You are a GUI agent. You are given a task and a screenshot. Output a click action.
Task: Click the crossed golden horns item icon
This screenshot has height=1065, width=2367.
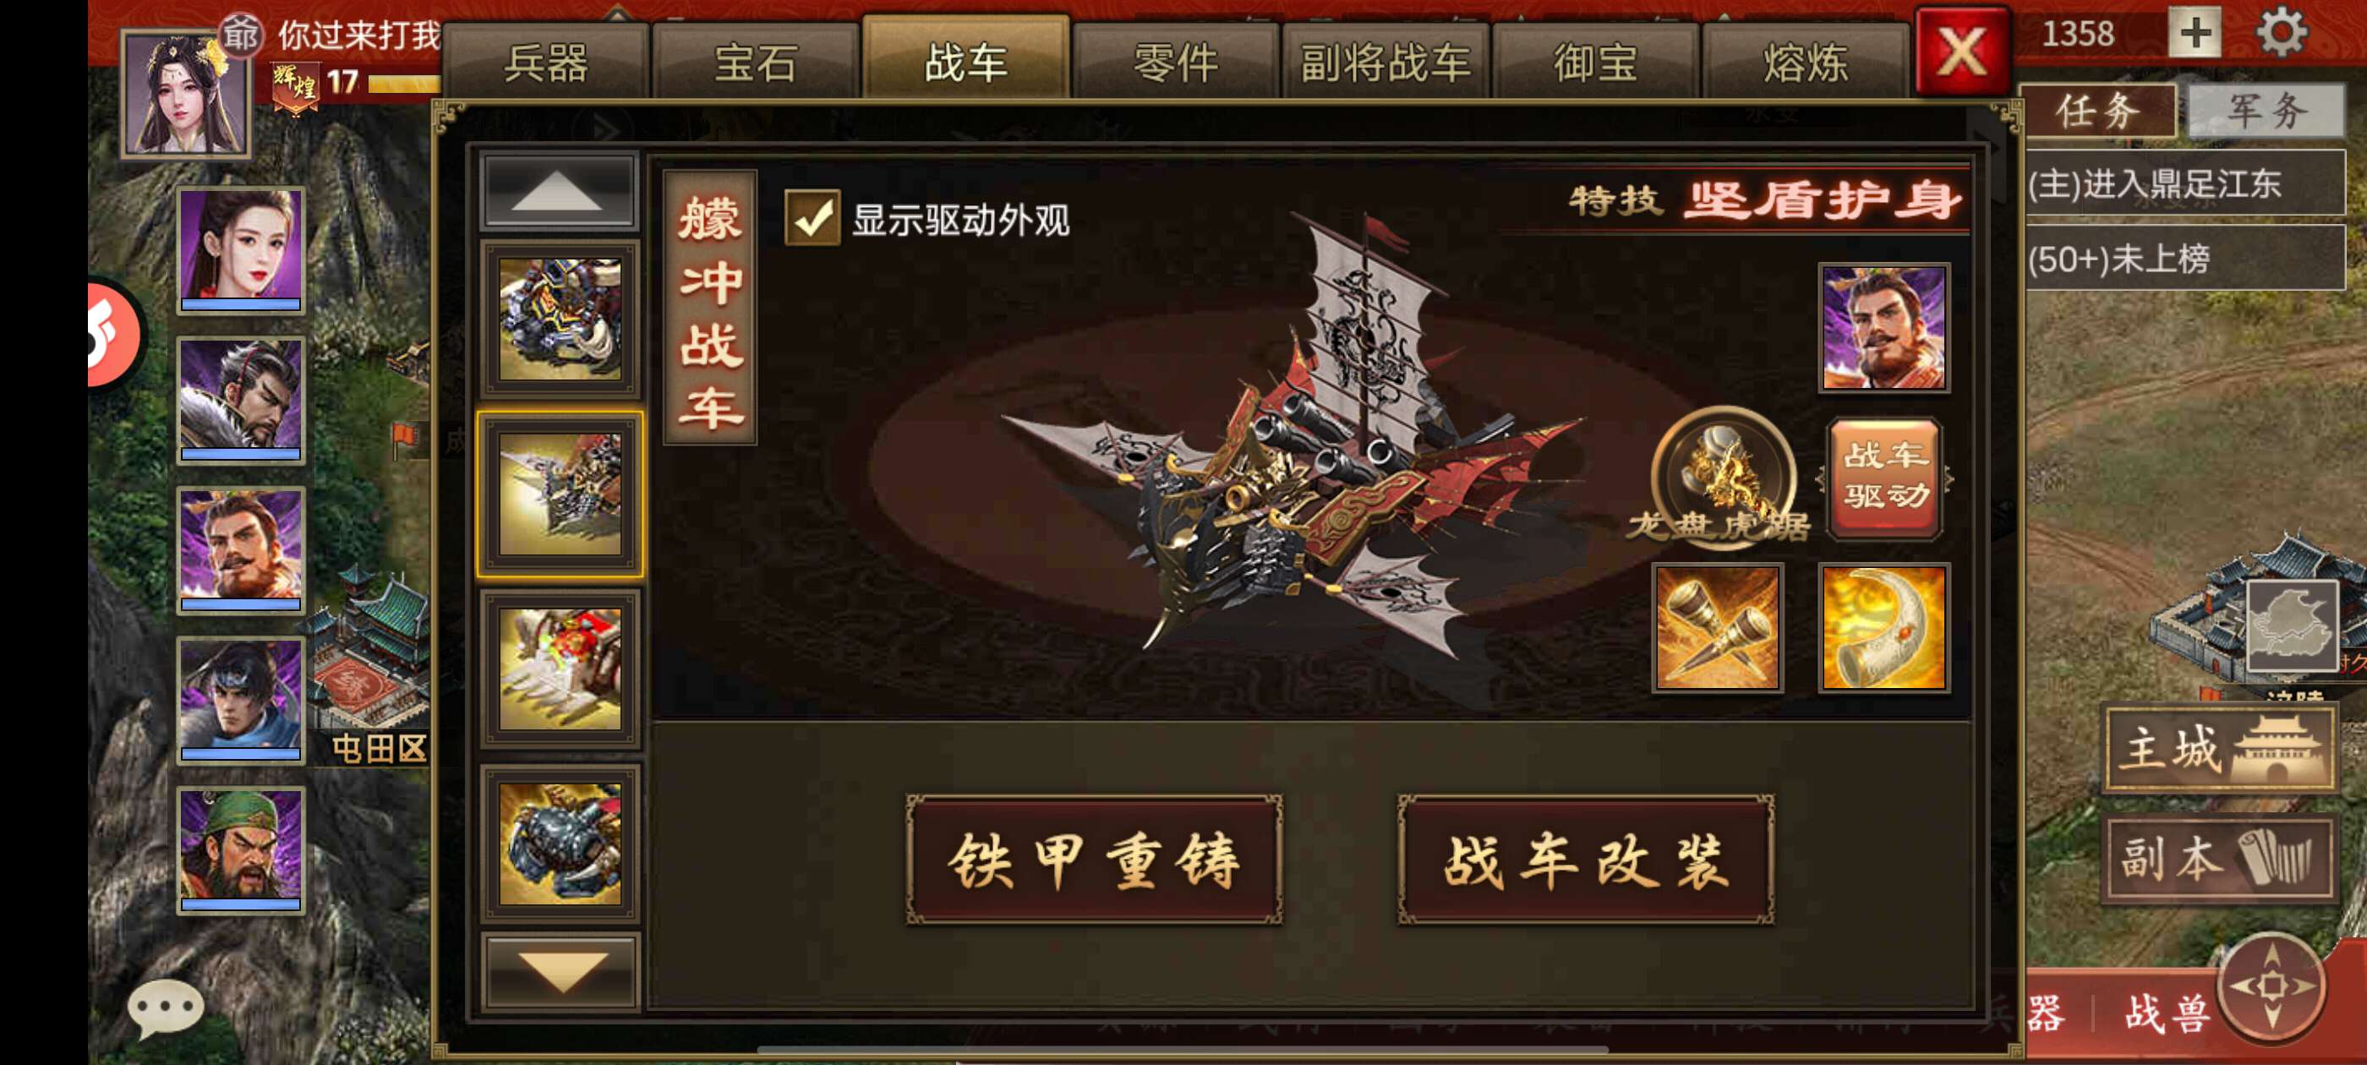[x=1716, y=628]
